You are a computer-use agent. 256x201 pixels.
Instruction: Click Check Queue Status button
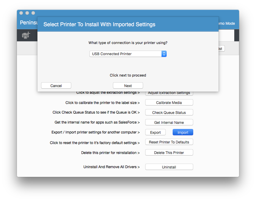click(x=169, y=112)
